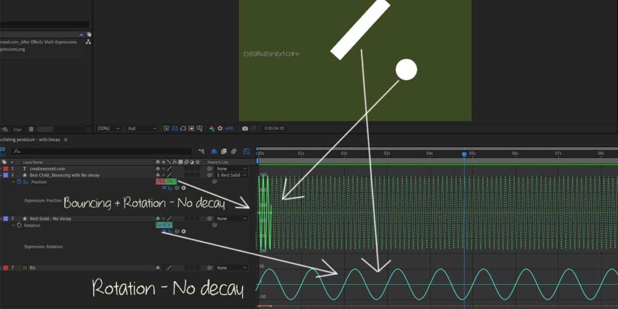Image resolution: width=618 pixels, height=309 pixels.
Task: Click the Position stopwatch icon
Action: pyautogui.click(x=19, y=182)
